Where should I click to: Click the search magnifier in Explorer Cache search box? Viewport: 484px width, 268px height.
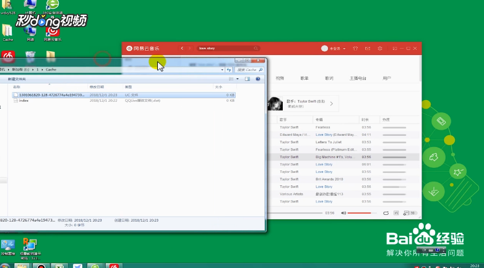(261, 70)
